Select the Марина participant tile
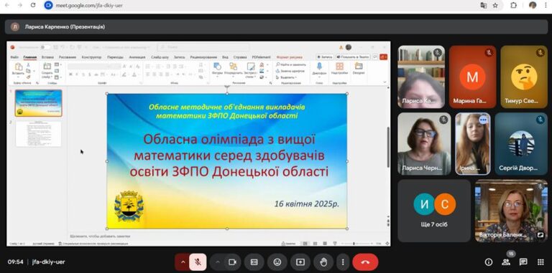This screenshot has width=552, height=273. tap(472, 77)
